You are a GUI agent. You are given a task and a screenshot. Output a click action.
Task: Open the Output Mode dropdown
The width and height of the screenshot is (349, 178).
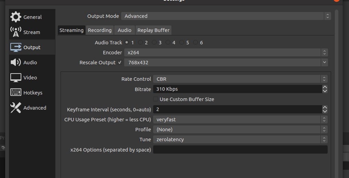click(226, 16)
